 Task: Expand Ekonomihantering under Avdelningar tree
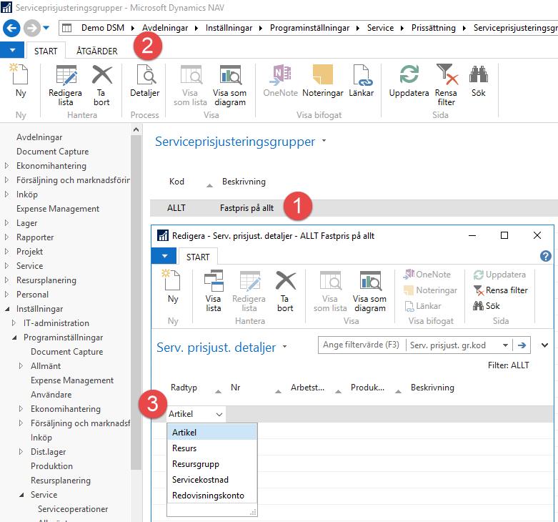coord(6,166)
